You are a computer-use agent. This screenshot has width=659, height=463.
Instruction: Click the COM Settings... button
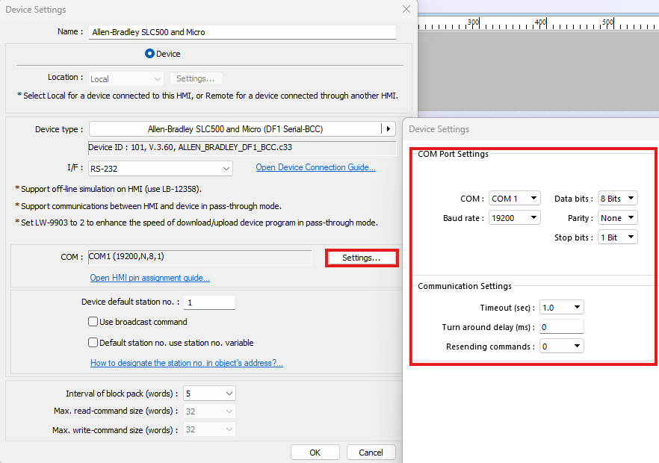(x=362, y=258)
